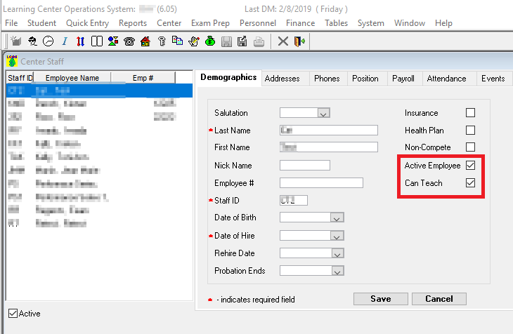Click the Nick Name input field
The image size is (513, 334).
click(x=305, y=166)
